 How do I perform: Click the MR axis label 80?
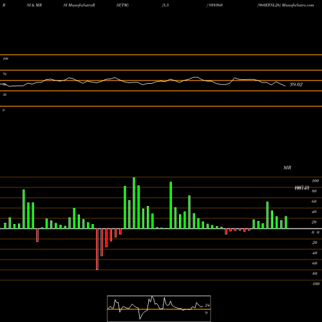coord(314,191)
